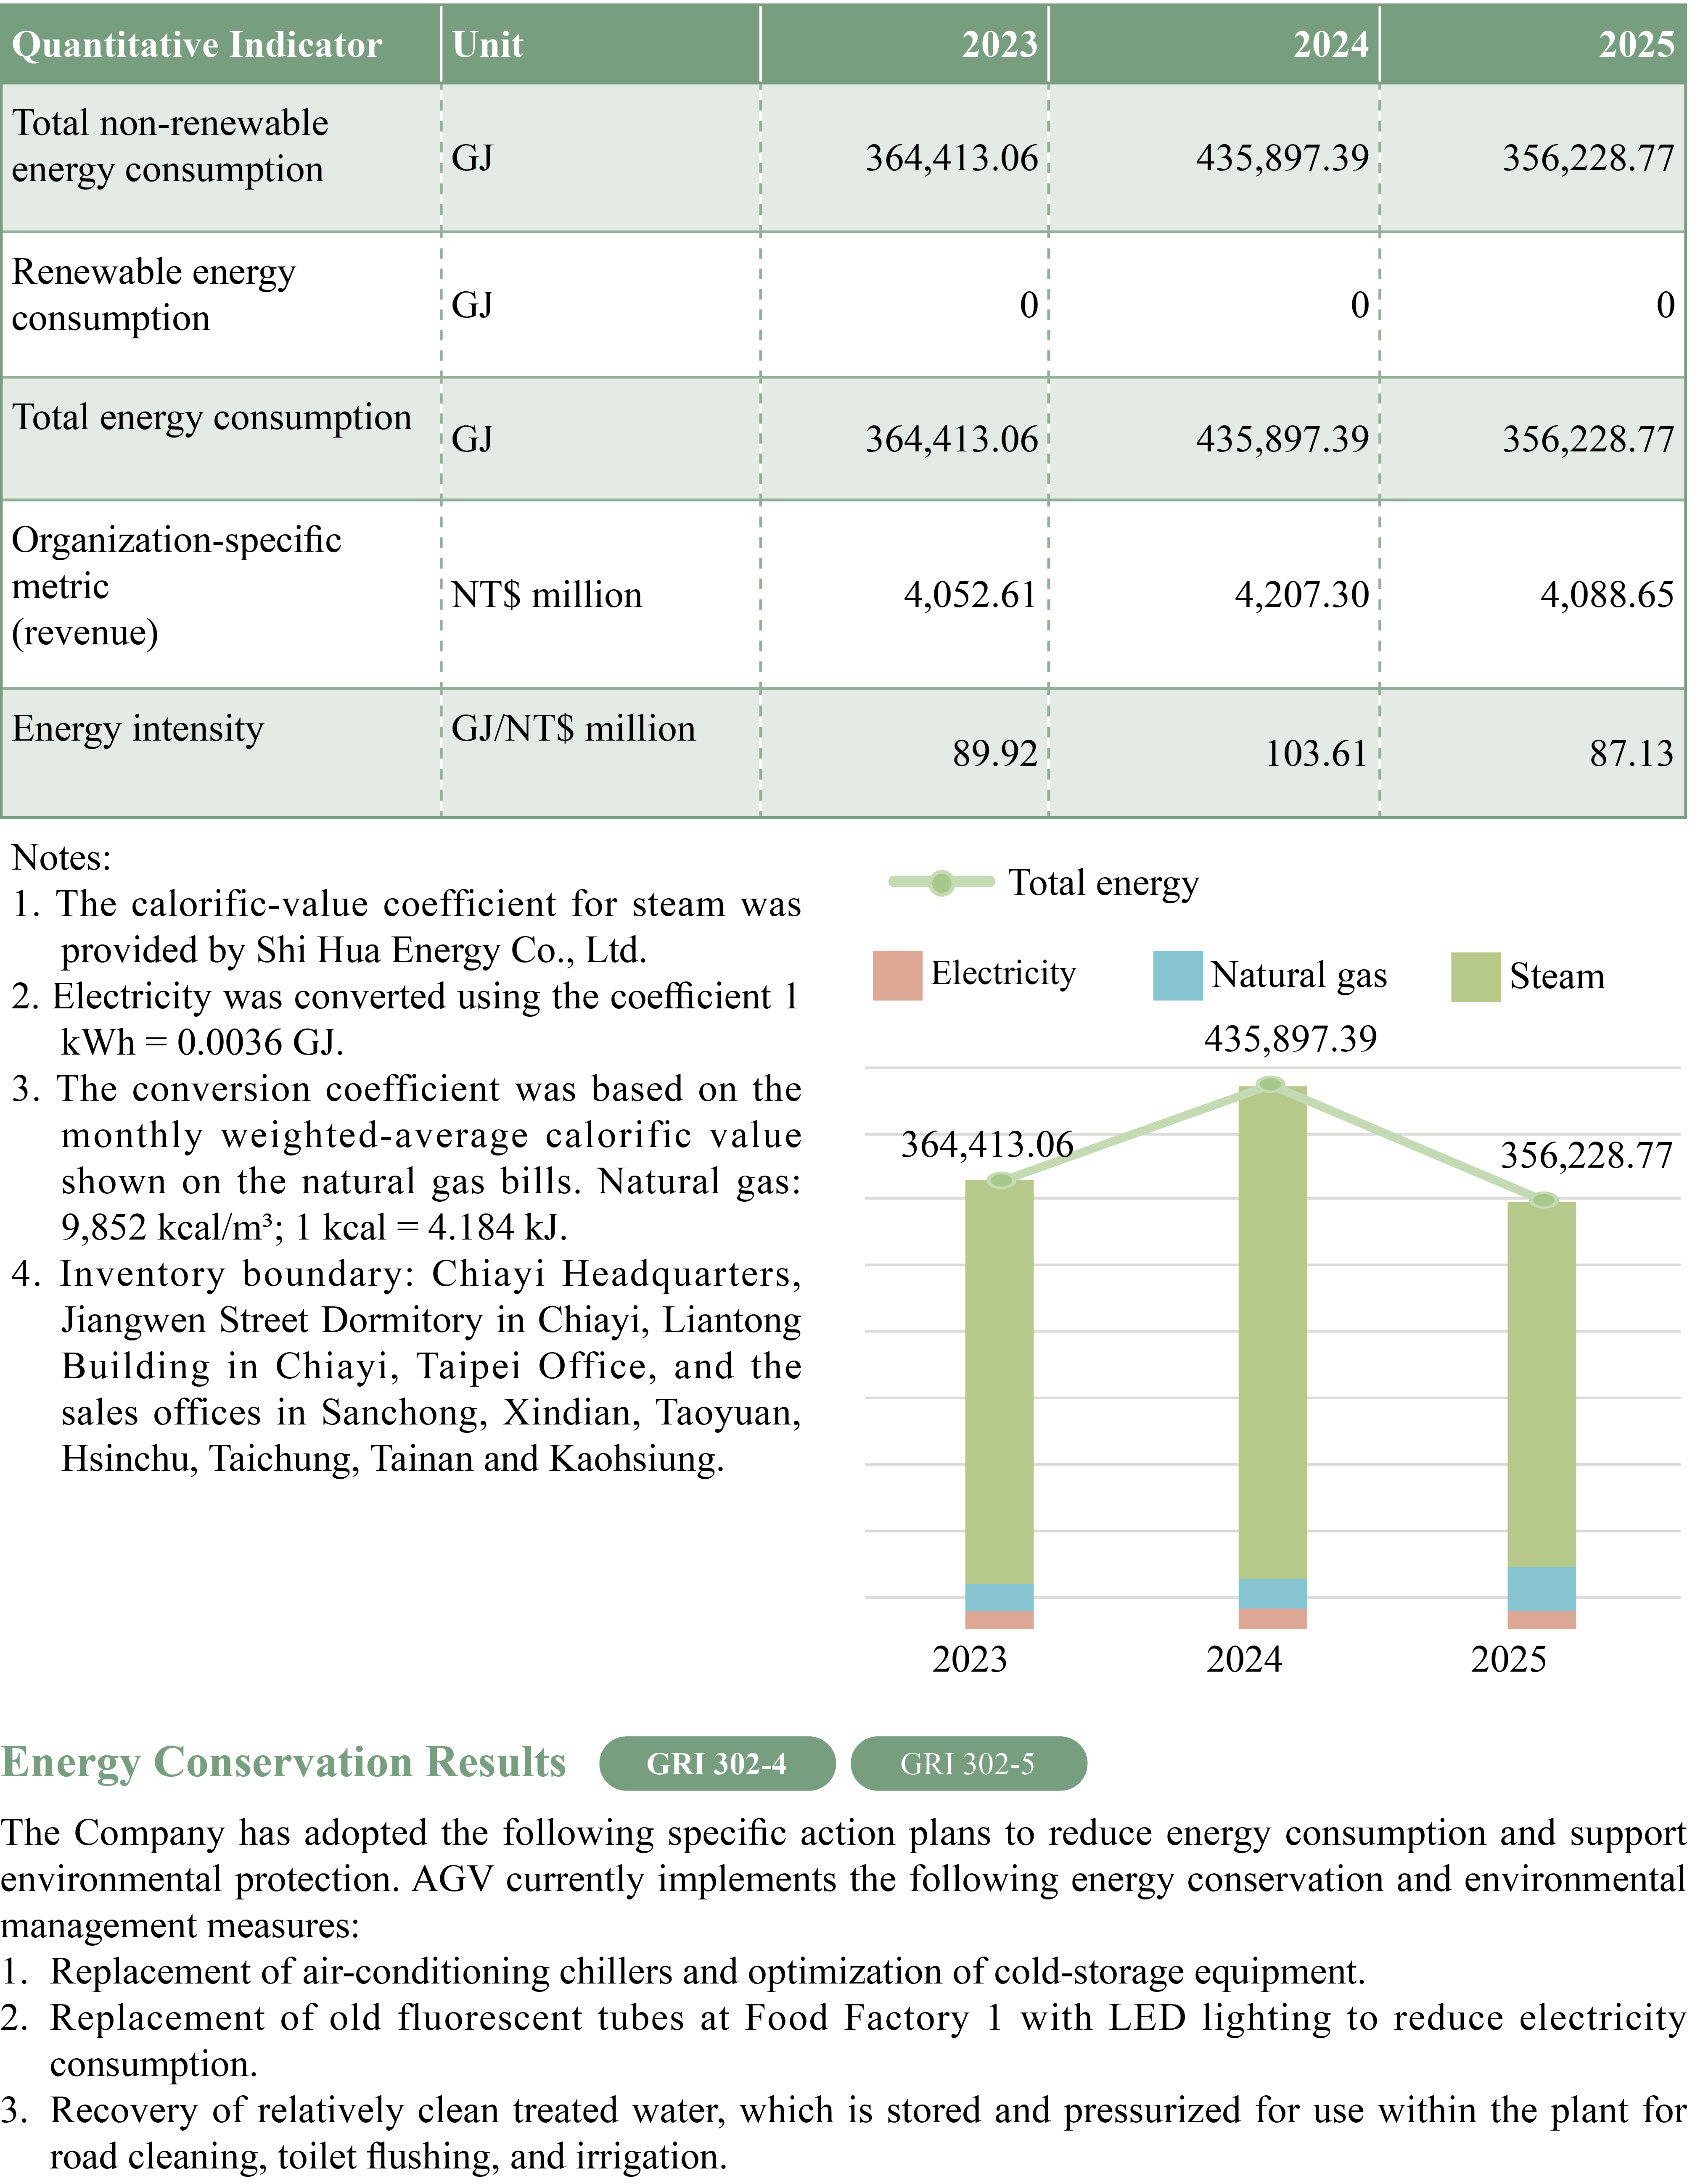Select the 2024 table column header
The height and width of the screenshot is (2184, 1695).
point(1331,45)
